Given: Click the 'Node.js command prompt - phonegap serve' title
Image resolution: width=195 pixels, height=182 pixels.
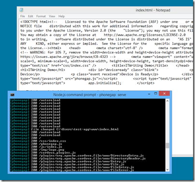Looking at the screenshot, I should point(90,95).
